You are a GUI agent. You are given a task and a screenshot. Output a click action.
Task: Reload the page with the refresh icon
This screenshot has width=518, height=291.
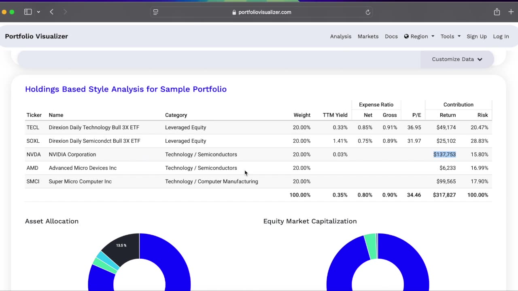pos(368,12)
